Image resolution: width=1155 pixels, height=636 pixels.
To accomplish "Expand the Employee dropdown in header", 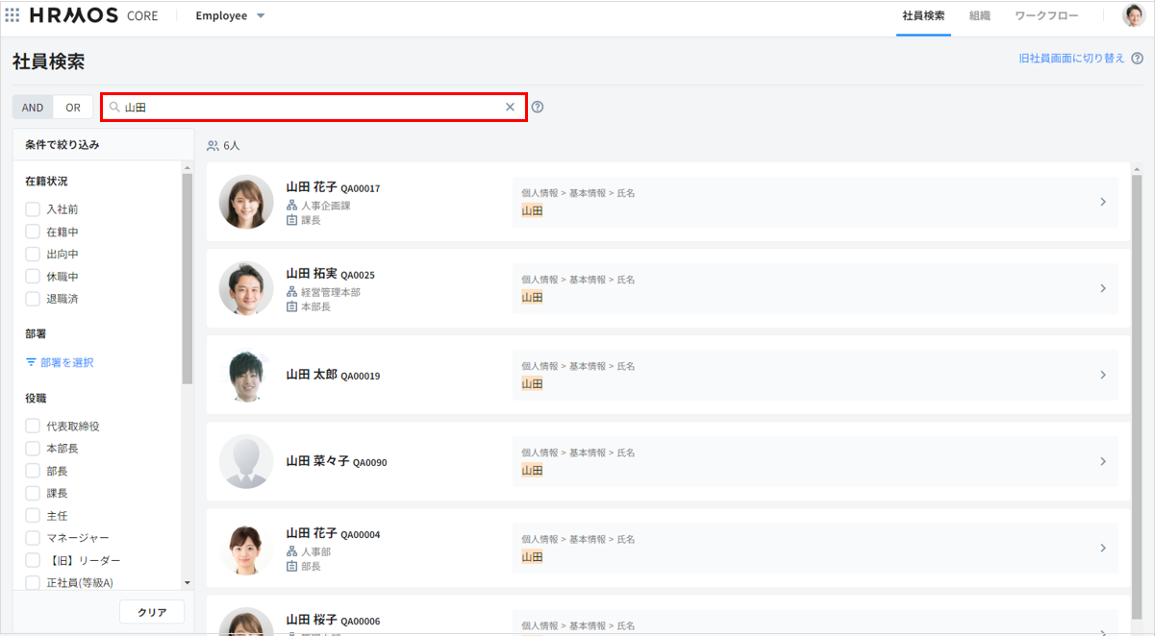I will 260,16.
